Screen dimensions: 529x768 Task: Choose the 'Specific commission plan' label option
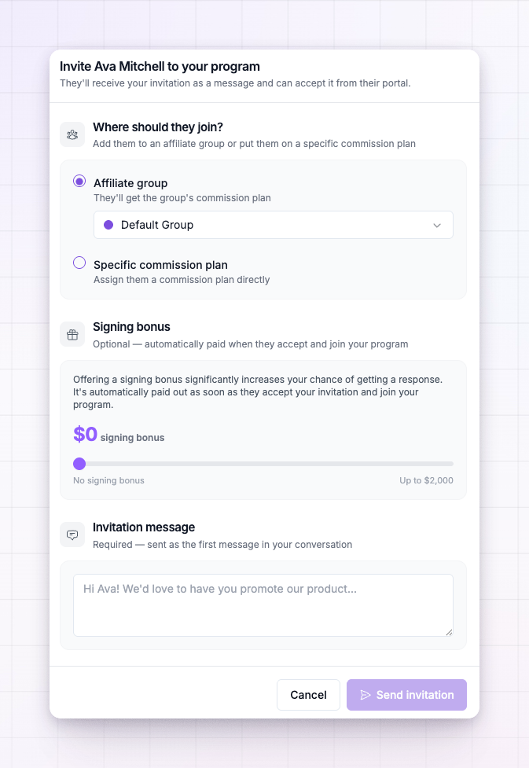click(x=160, y=265)
